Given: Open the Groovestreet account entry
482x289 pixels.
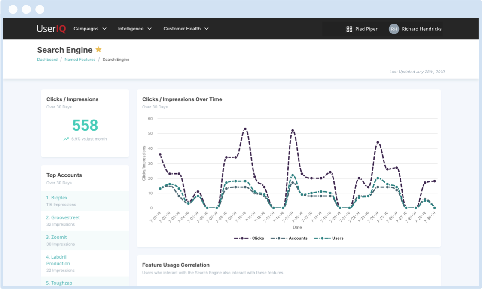Looking at the screenshot, I should click(x=63, y=217).
